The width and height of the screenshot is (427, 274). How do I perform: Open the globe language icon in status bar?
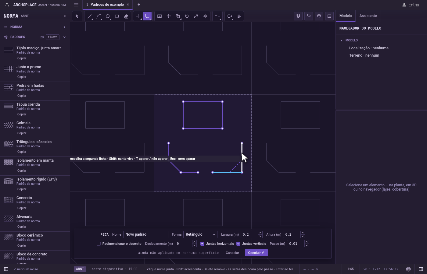point(408,269)
